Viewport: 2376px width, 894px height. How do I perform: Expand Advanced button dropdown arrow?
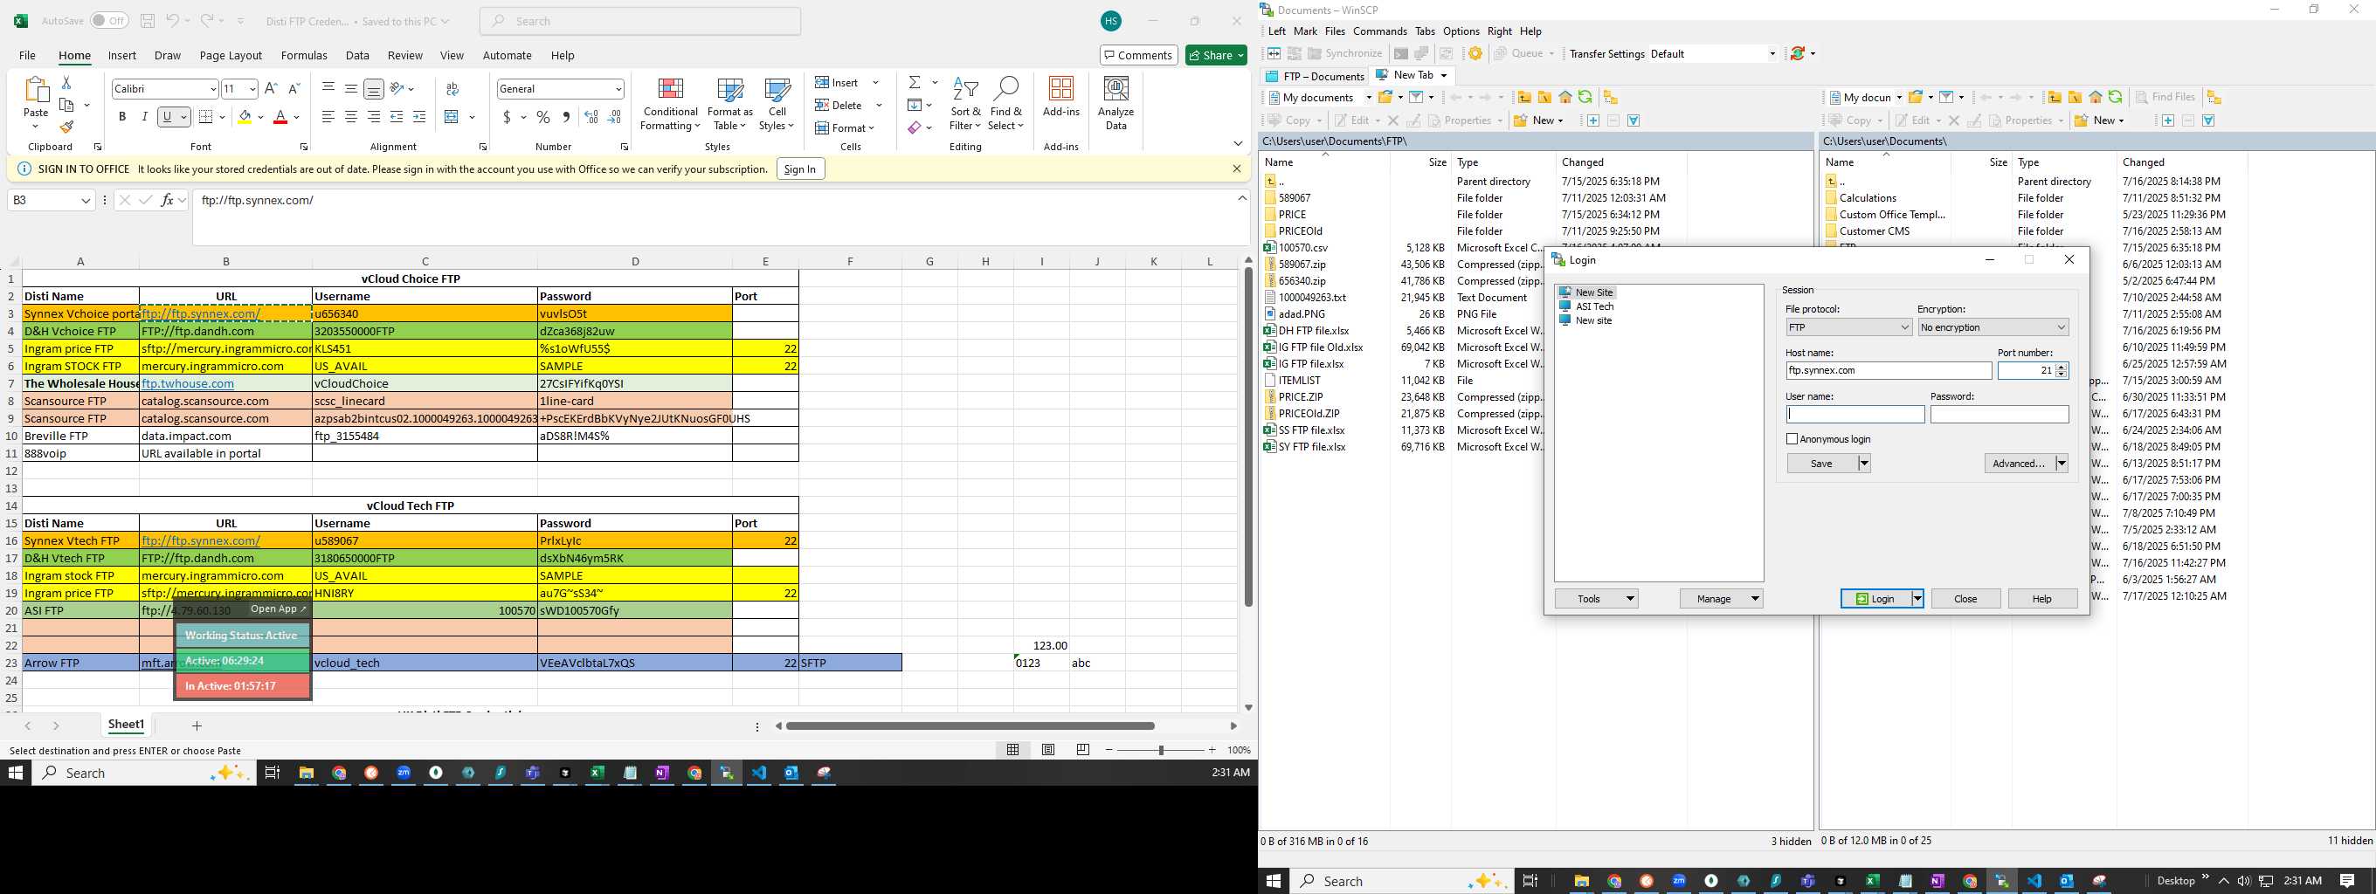click(2062, 464)
